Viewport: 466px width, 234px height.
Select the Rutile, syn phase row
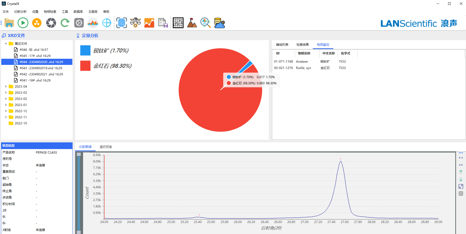pos(303,68)
